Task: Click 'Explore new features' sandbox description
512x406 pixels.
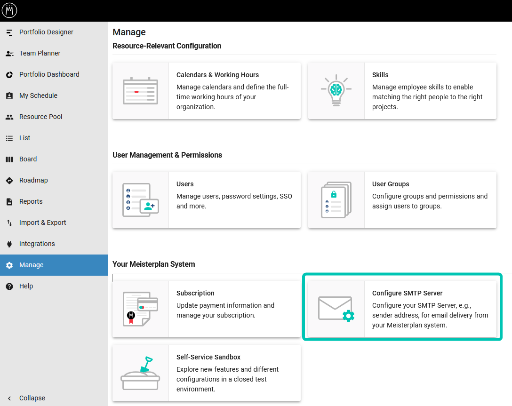Action: click(x=227, y=379)
